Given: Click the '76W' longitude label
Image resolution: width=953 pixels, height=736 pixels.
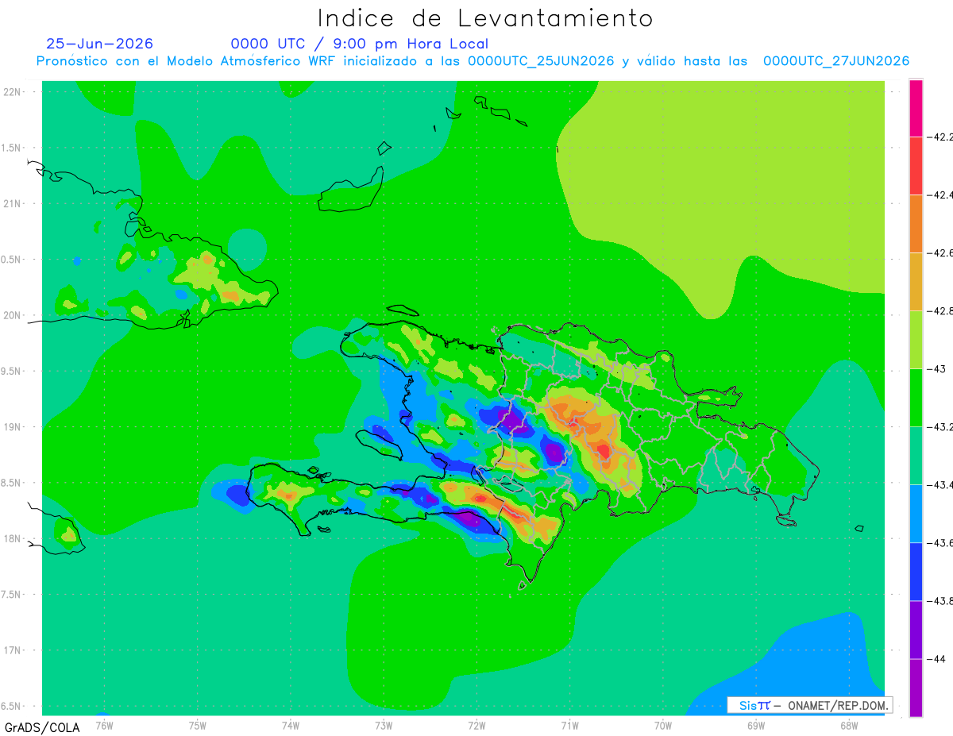Looking at the screenshot, I should pos(104,724).
